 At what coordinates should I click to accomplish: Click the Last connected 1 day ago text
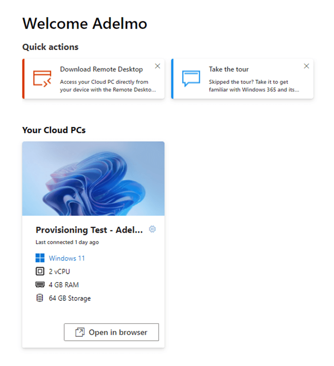67,242
